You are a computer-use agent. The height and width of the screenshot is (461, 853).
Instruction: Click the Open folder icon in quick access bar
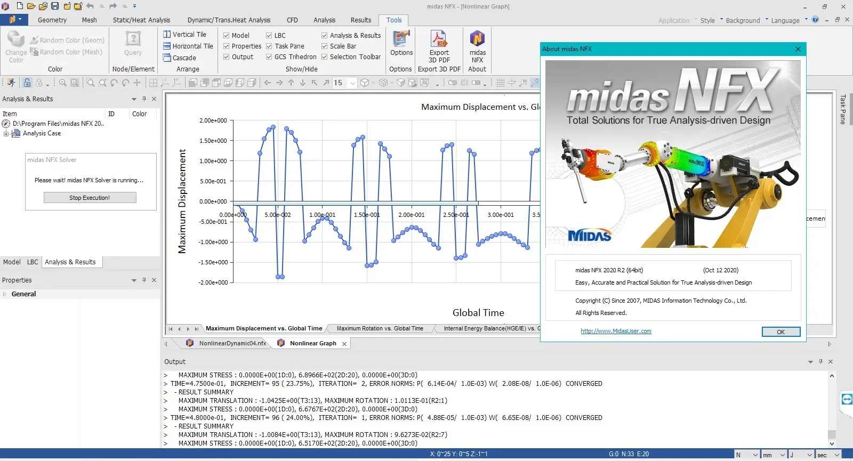[31, 6]
